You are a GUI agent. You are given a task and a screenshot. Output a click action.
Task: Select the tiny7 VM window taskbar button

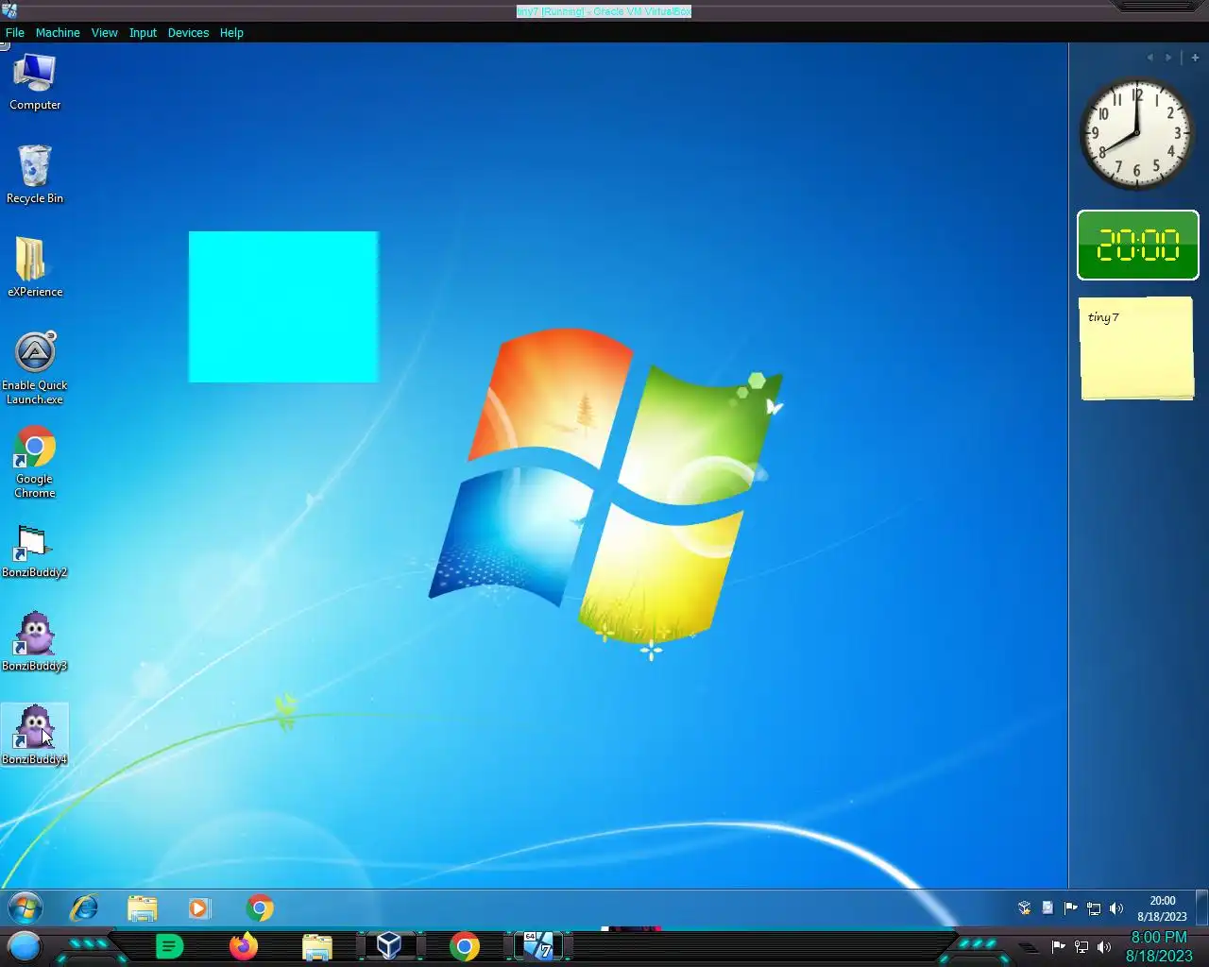click(538, 946)
